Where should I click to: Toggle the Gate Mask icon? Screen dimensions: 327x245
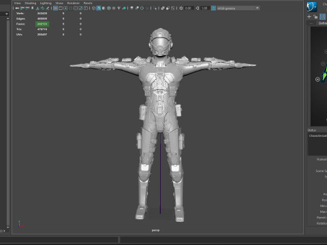[71, 8]
